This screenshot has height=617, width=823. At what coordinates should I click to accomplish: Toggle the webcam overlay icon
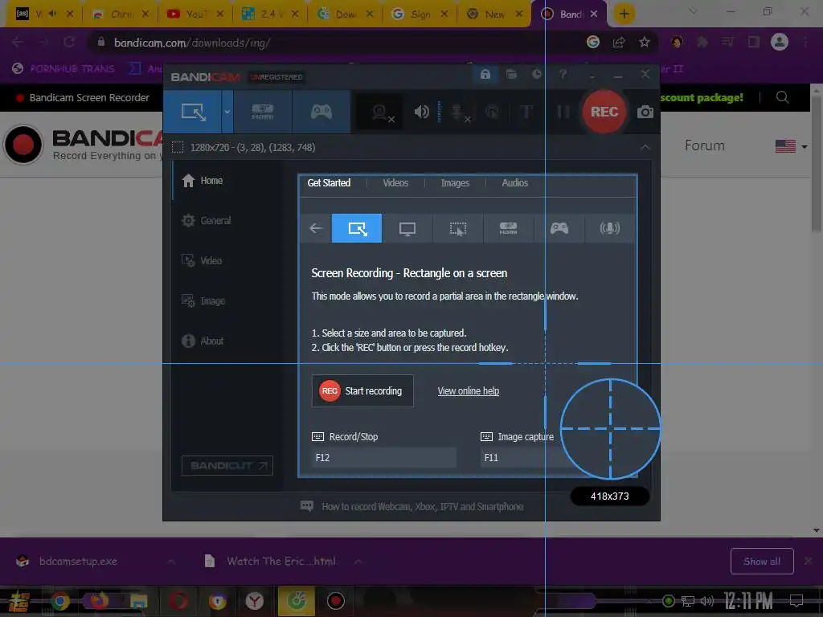click(382, 112)
